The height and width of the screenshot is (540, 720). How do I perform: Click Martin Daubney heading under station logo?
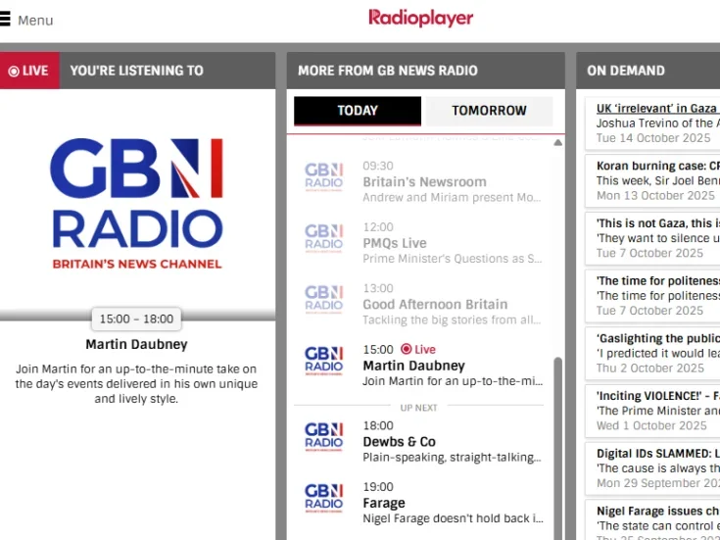pos(136,344)
